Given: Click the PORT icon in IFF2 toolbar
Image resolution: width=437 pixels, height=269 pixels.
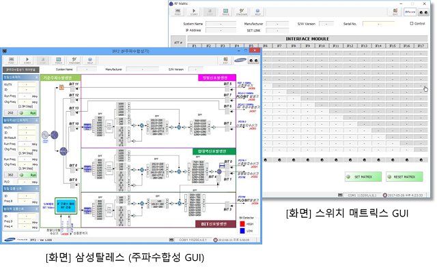Looking at the screenshot, I should [x=11, y=61].
